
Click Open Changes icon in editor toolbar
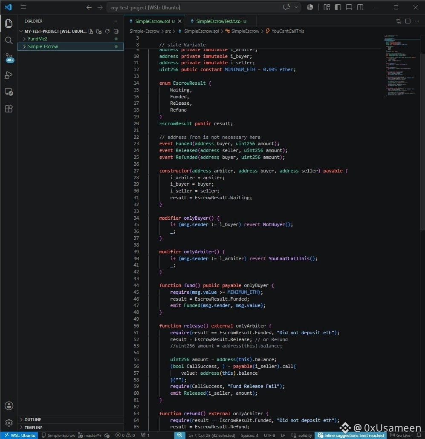point(399,21)
